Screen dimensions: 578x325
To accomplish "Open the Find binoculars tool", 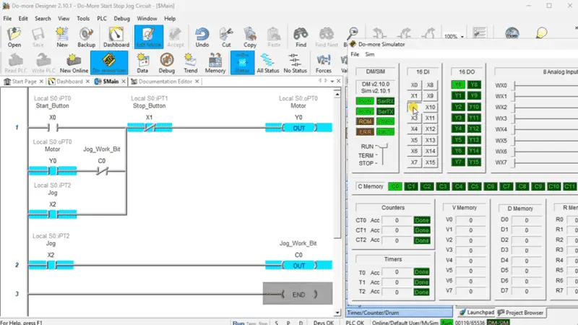I will 301,38.
